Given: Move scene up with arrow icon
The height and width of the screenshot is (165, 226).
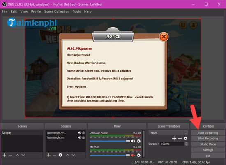Looking at the screenshot, I should pyautogui.click(x=17, y=155).
